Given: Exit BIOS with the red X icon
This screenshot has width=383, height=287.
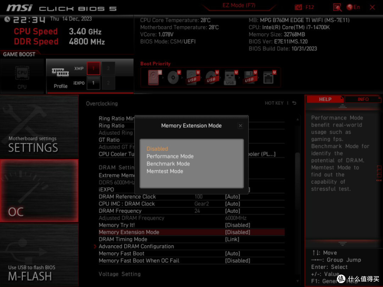Looking at the screenshot, I should click(372, 7).
